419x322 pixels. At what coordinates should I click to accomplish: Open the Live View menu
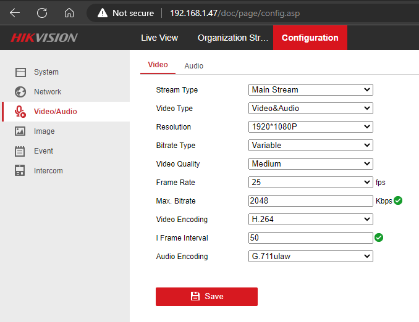pos(159,38)
